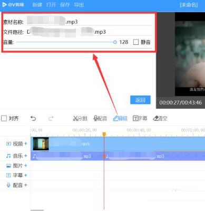The width and height of the screenshot is (205, 211).
Task: Click the [未命名] project title
Action: coord(189,5)
